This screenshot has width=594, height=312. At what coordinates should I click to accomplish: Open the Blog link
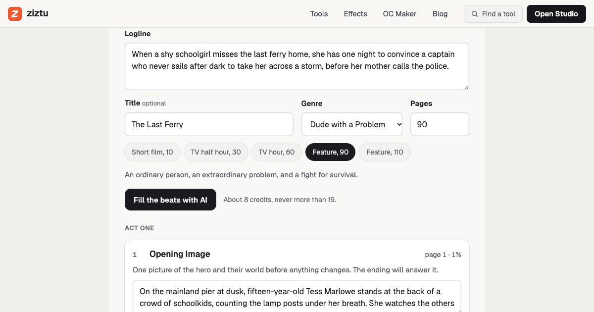440,14
